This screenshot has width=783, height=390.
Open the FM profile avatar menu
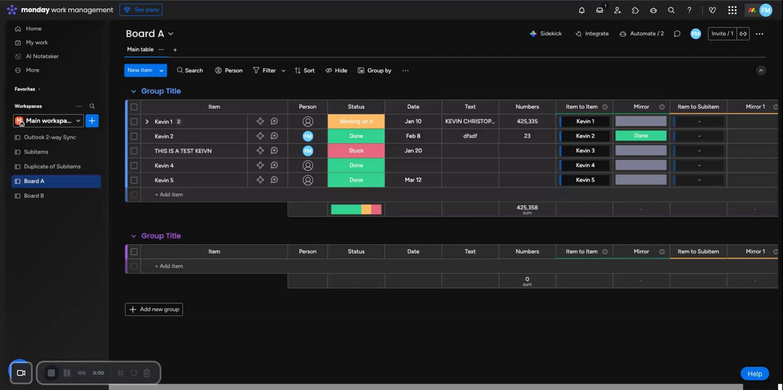click(766, 10)
